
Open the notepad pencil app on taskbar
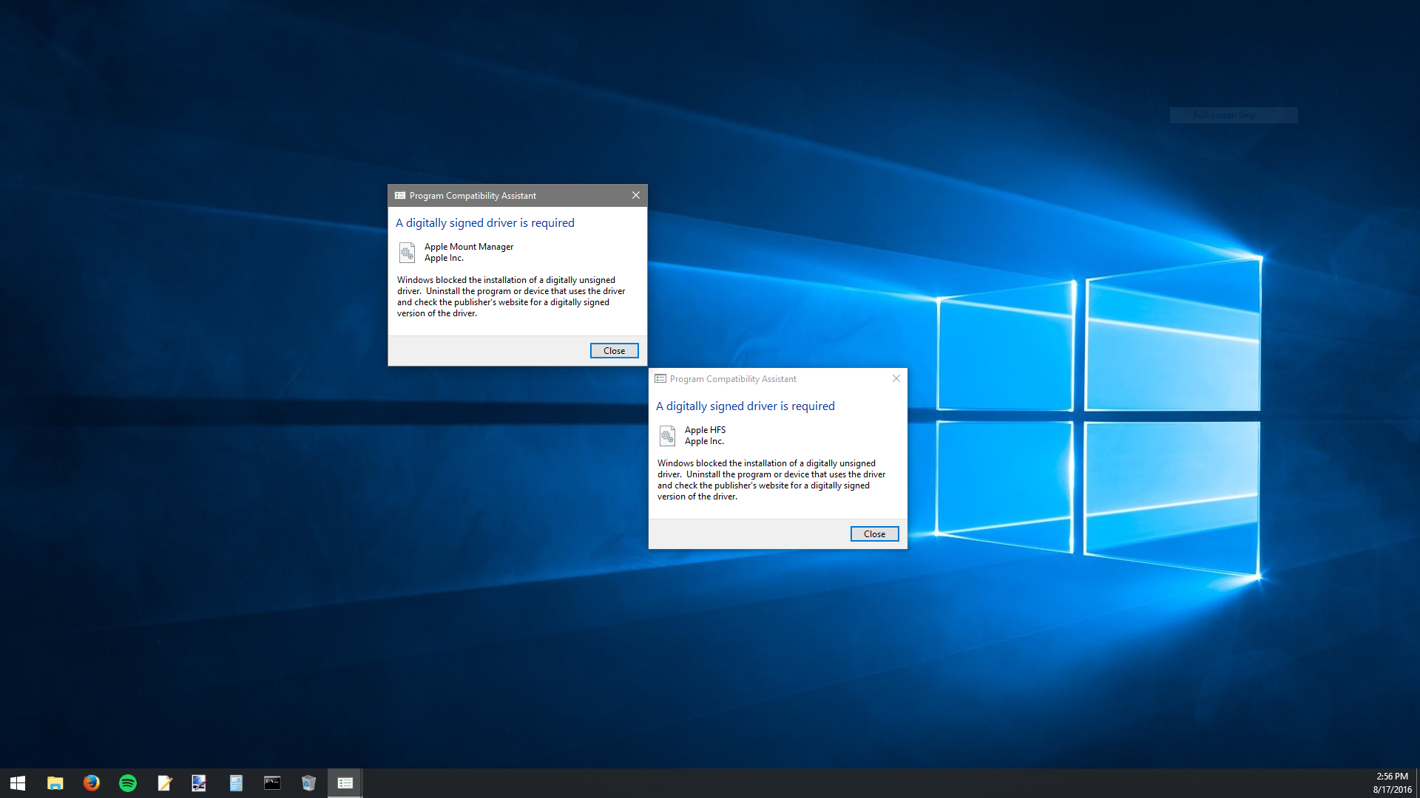point(164,782)
